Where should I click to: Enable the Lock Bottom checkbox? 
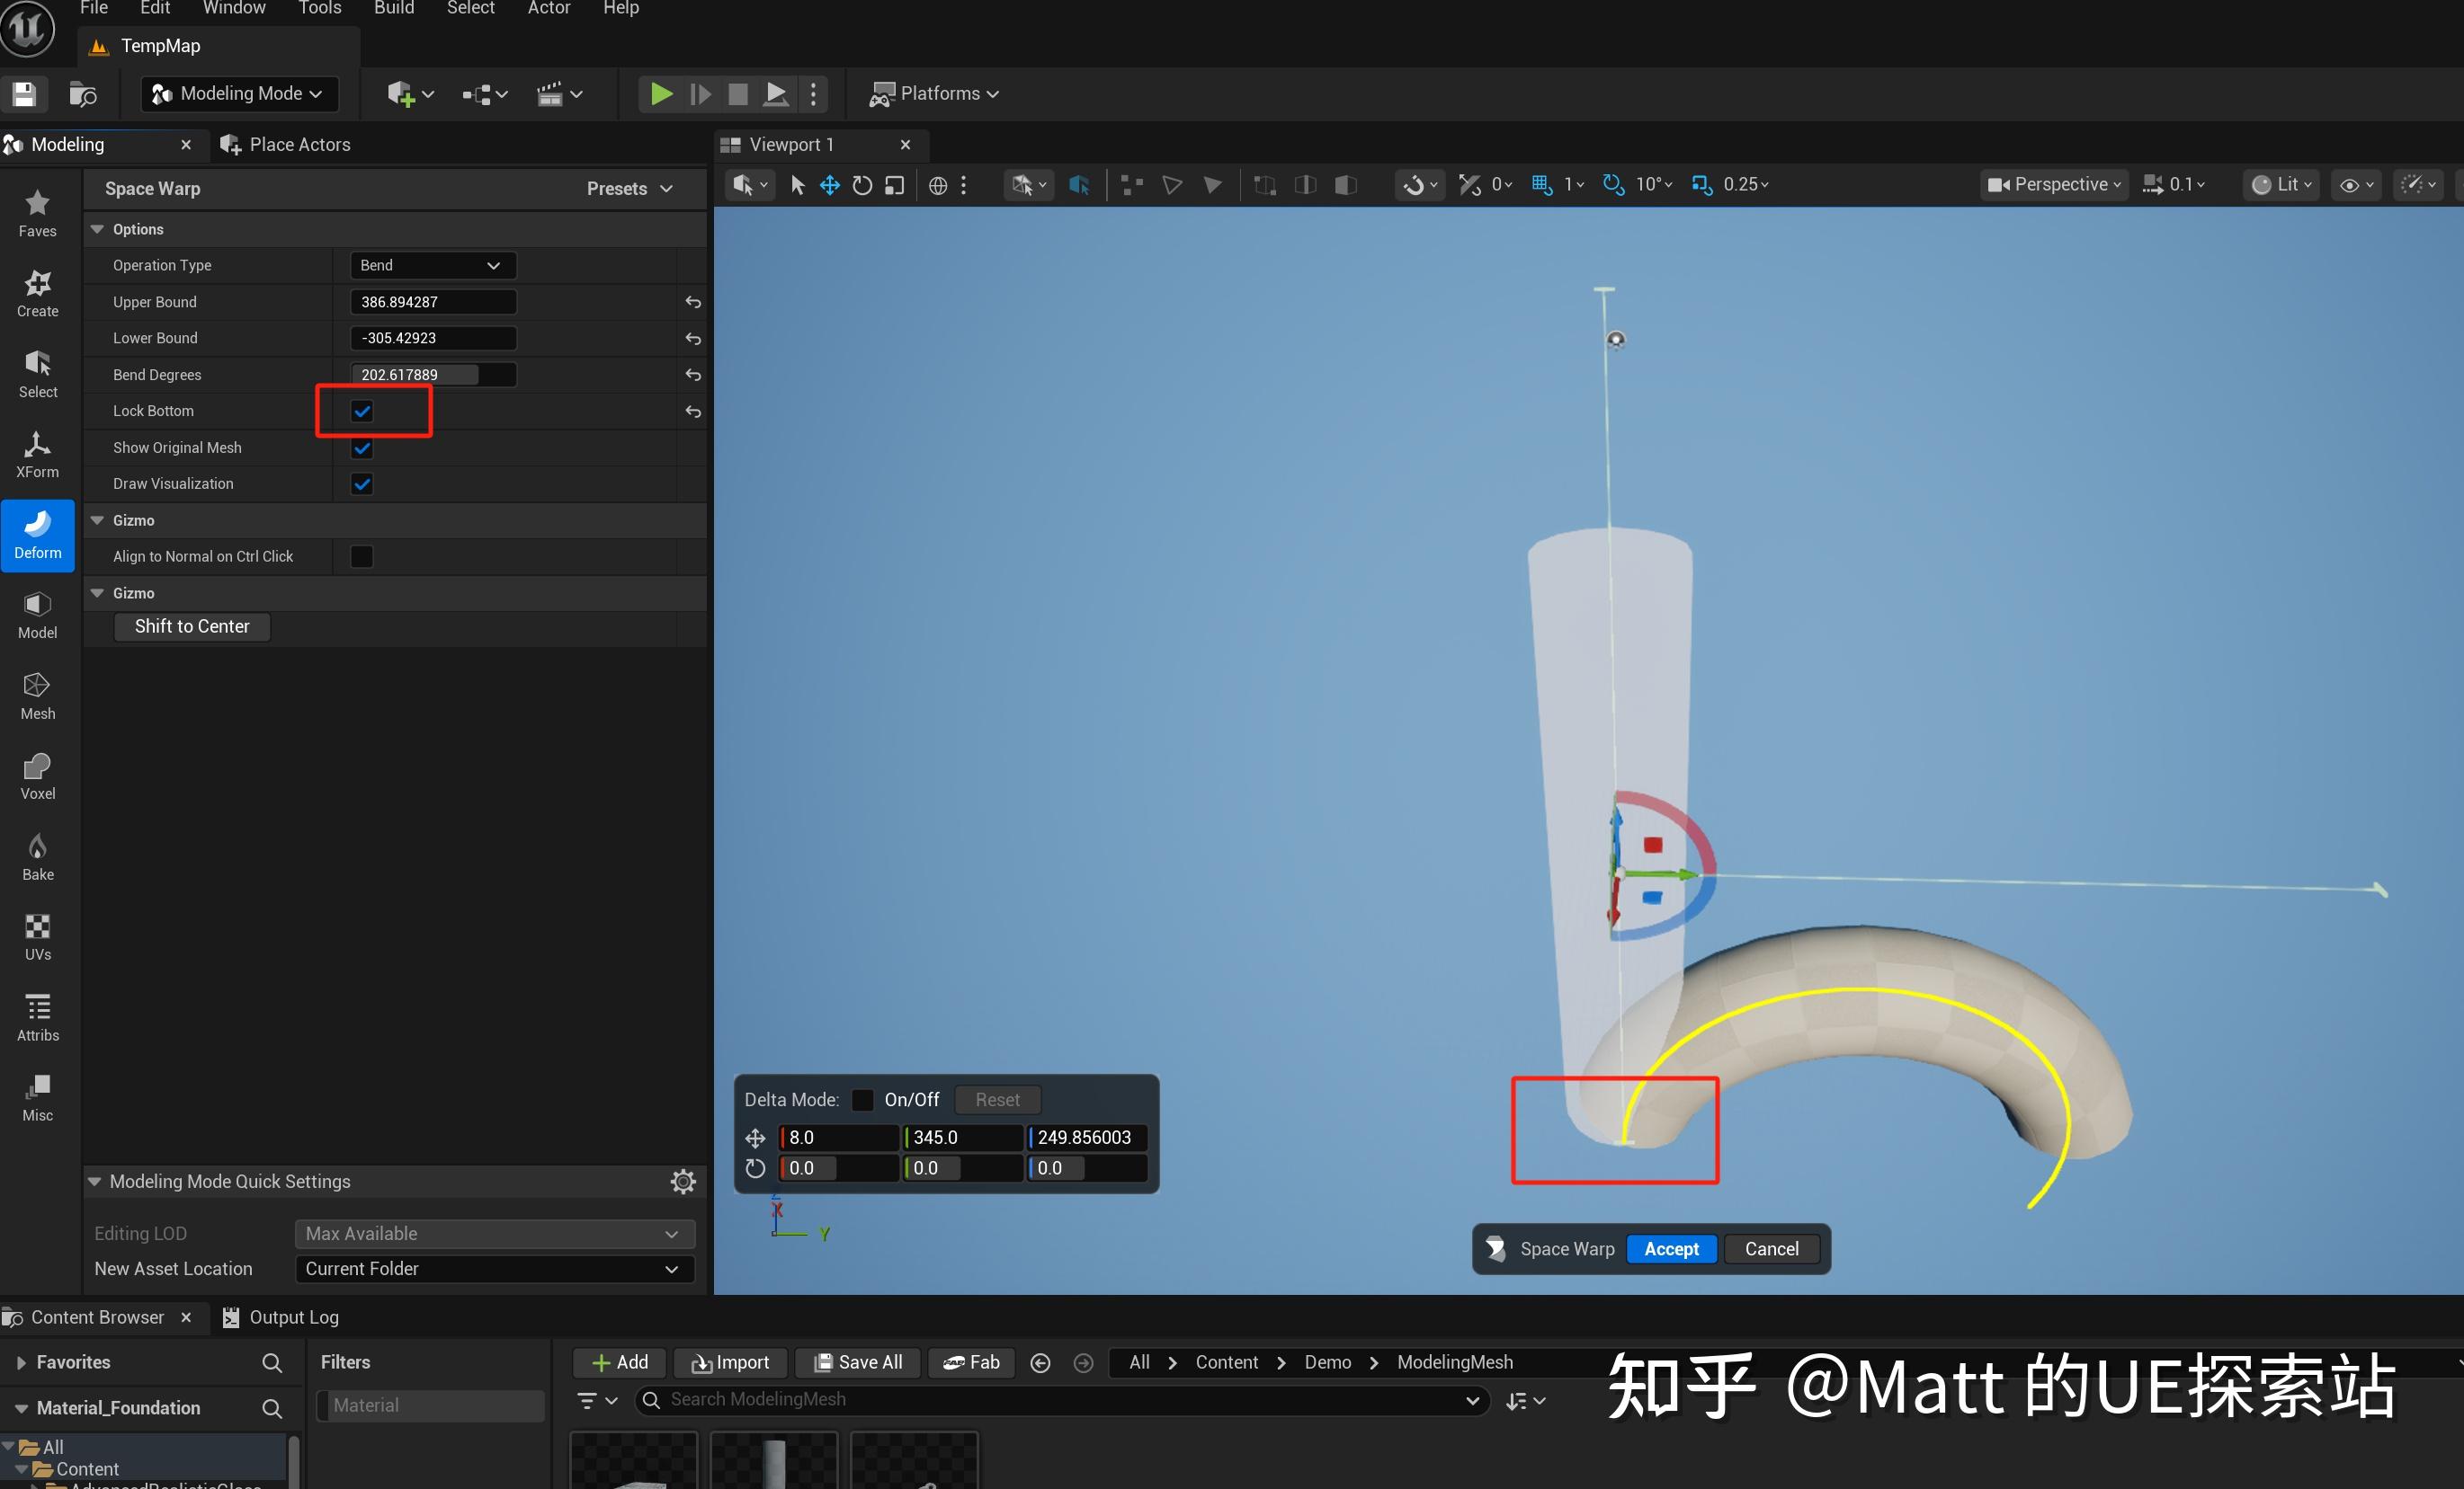click(361, 411)
